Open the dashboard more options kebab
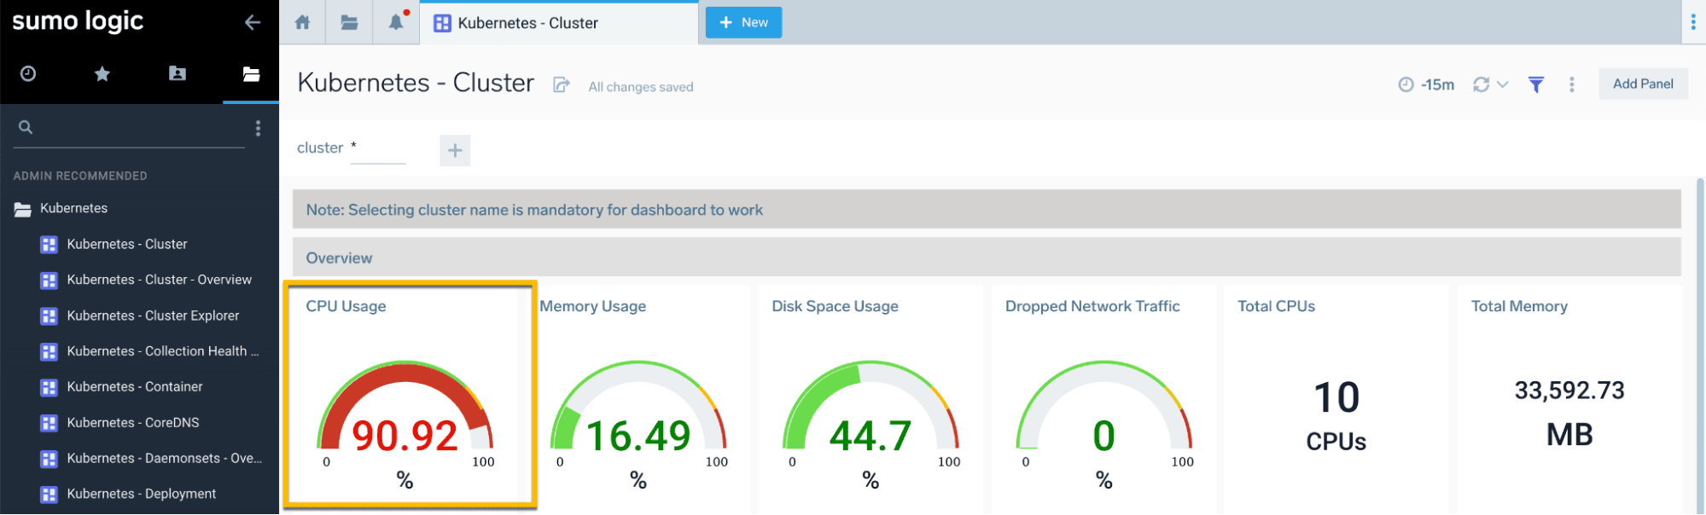This screenshot has width=1706, height=515. tap(1572, 84)
